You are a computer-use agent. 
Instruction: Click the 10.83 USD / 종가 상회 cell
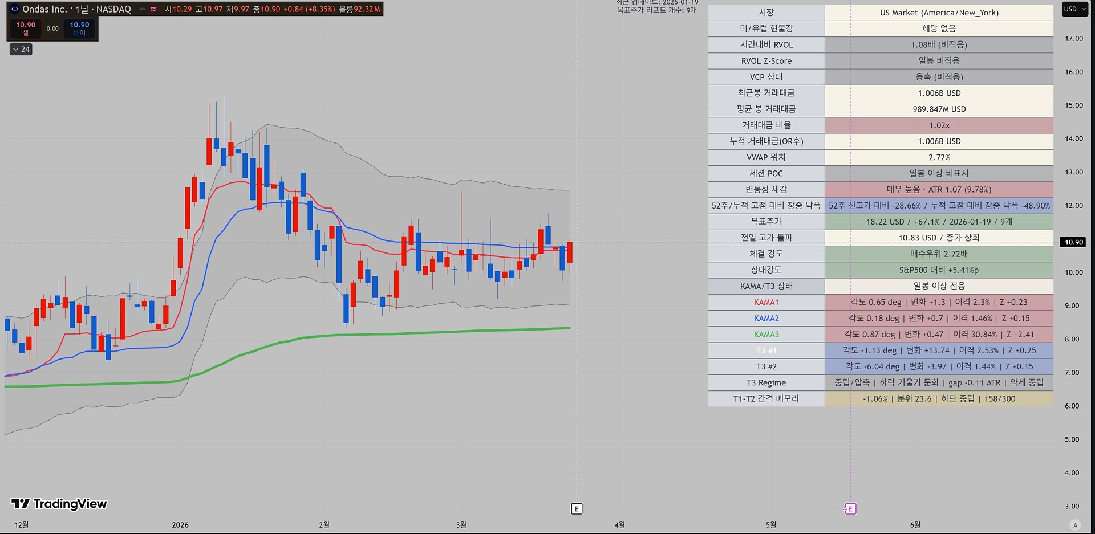939,238
